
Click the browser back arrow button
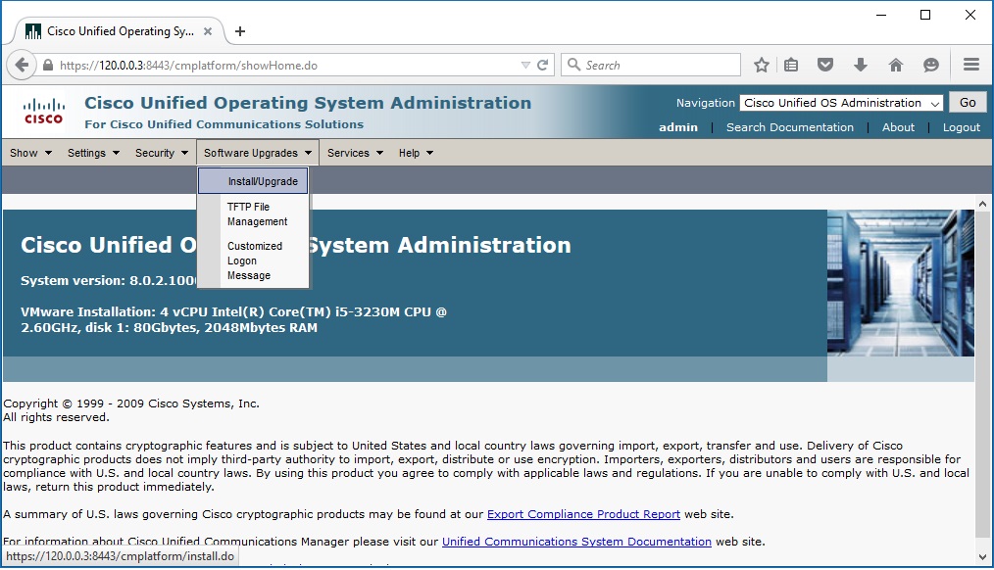coord(22,65)
